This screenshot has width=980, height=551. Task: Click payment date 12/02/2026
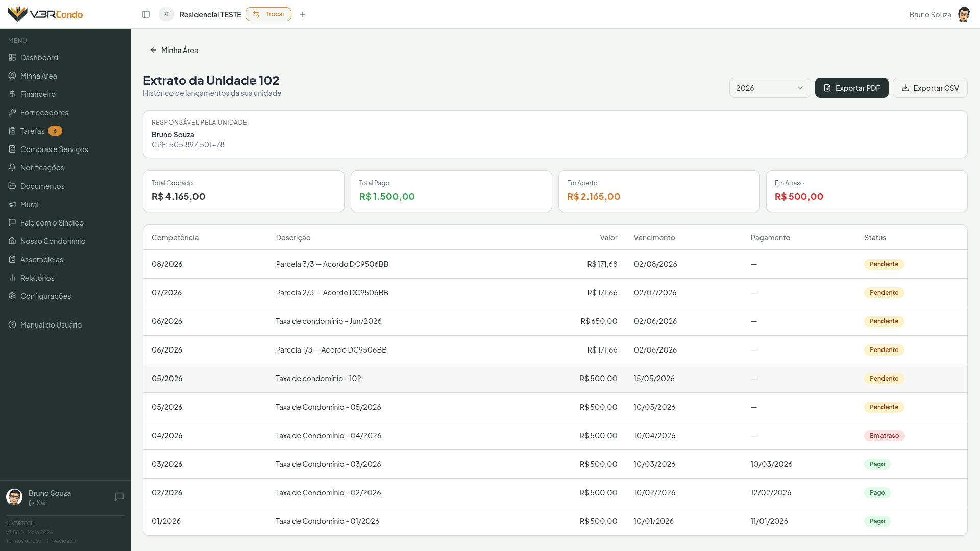(x=771, y=492)
